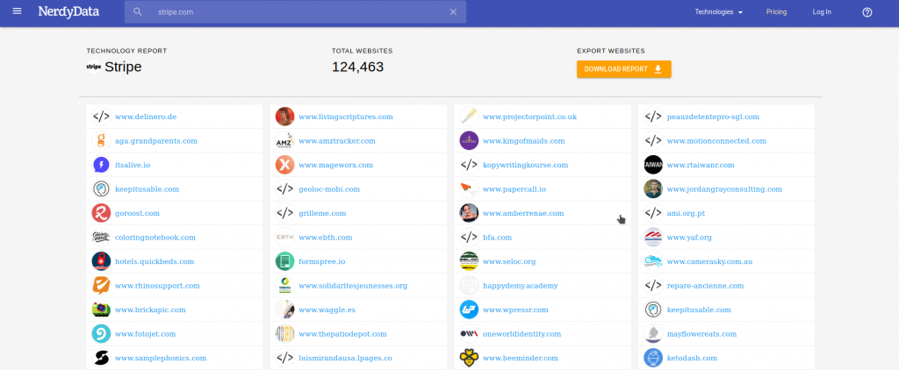
Task: Open grilleme.com link
Action: 323,213
